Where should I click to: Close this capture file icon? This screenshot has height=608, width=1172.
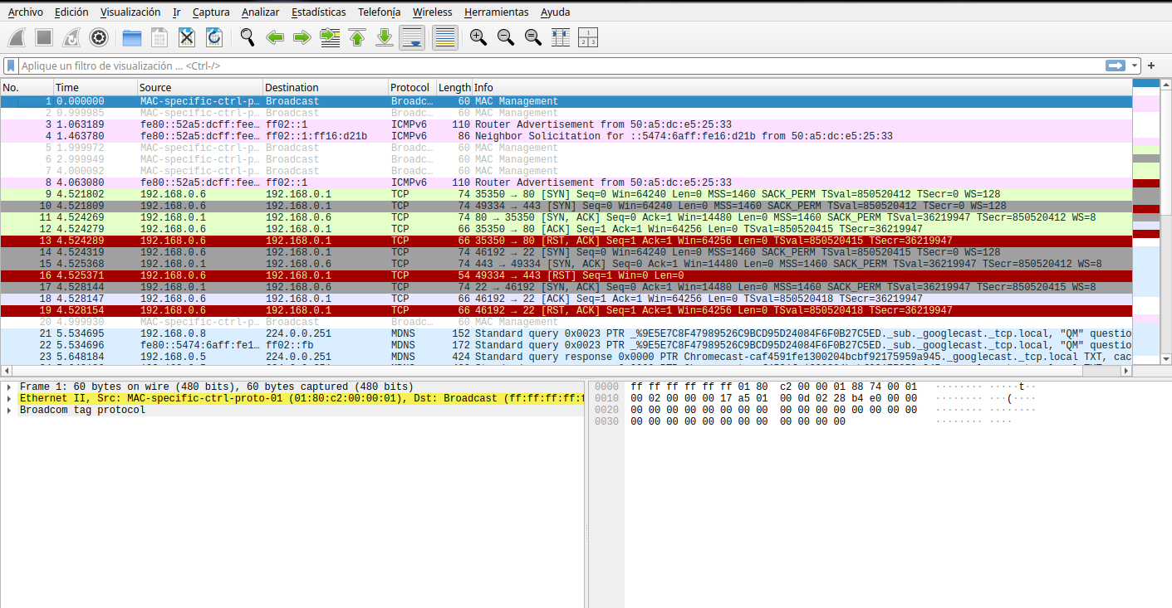pyautogui.click(x=187, y=37)
